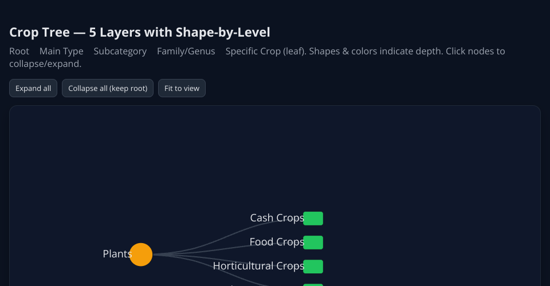The width and height of the screenshot is (550, 286).
Task: Select the Food Crops text label
Action: click(277, 242)
